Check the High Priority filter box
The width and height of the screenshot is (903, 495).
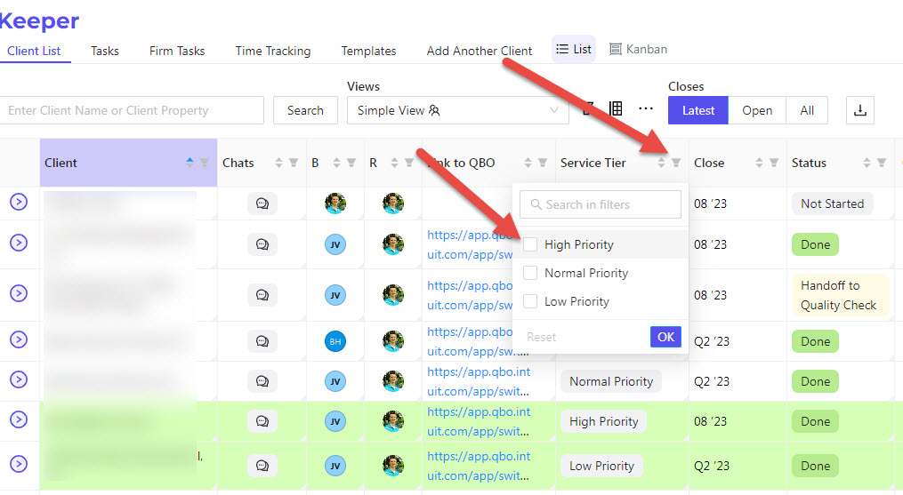tap(530, 244)
